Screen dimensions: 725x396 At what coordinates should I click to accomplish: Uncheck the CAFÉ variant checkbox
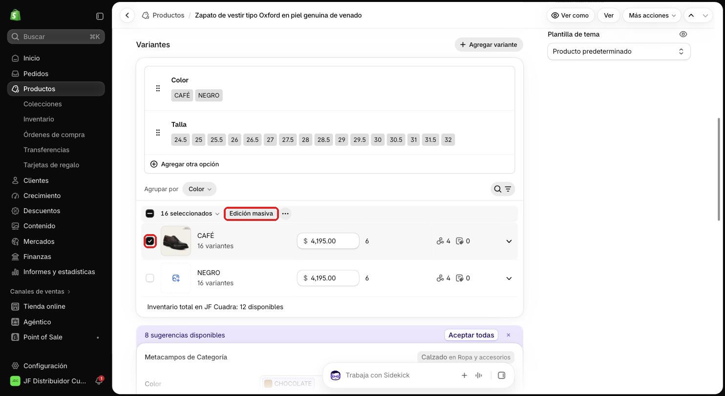(150, 241)
